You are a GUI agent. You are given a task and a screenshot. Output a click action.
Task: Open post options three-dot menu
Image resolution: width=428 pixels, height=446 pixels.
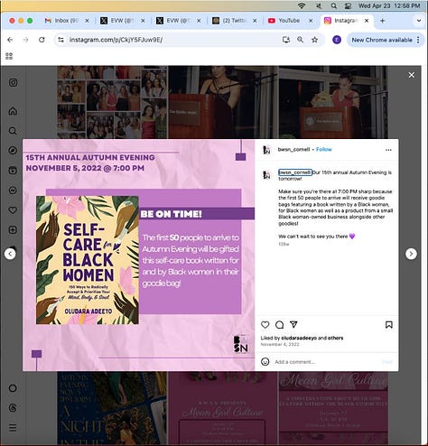[x=388, y=150]
